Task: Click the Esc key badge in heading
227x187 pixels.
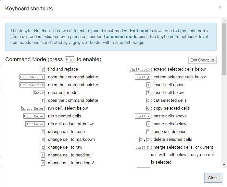Action: pyautogui.click(x=69, y=60)
